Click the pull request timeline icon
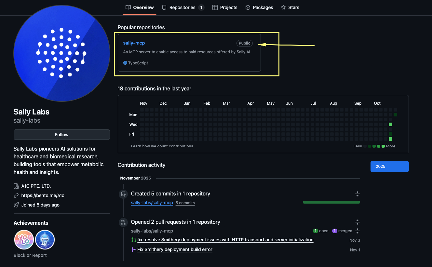 [123, 222]
